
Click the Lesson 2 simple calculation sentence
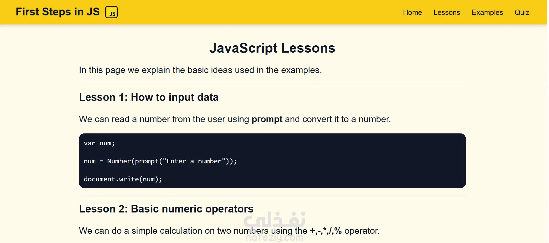click(229, 231)
